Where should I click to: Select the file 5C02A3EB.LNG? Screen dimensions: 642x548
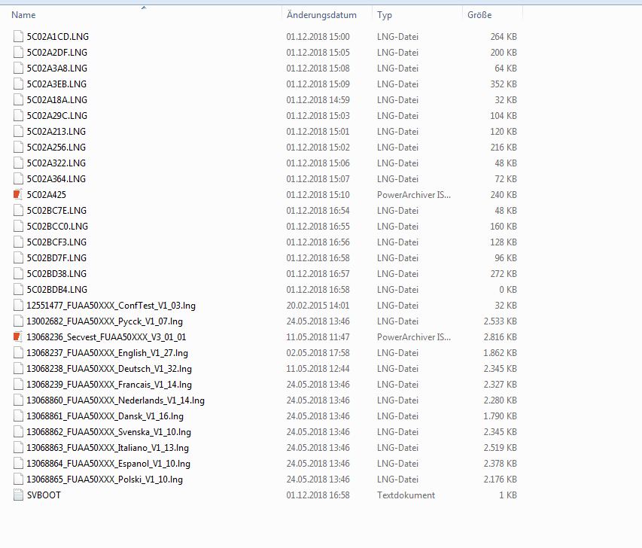pyautogui.click(x=56, y=84)
